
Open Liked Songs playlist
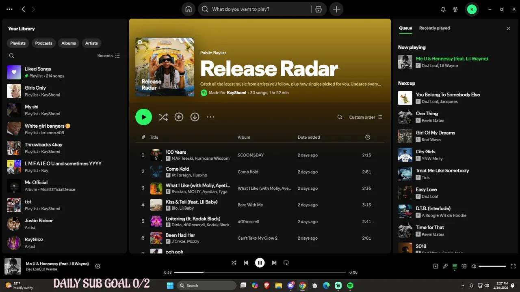point(65,72)
